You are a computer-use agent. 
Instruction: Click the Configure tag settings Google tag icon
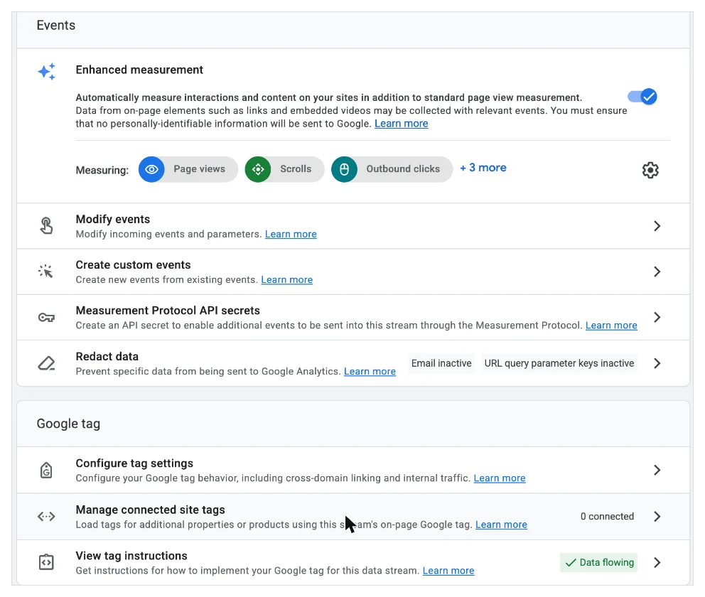tap(46, 470)
